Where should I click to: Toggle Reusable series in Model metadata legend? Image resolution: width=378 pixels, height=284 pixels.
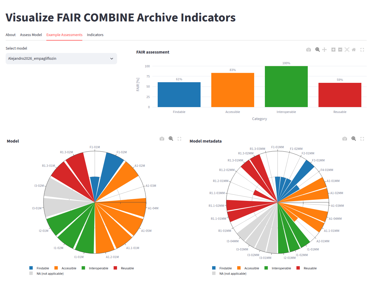(x=307, y=268)
